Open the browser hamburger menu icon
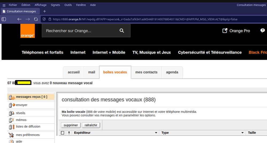This screenshot has width=267, height=143. (x=4, y=5)
